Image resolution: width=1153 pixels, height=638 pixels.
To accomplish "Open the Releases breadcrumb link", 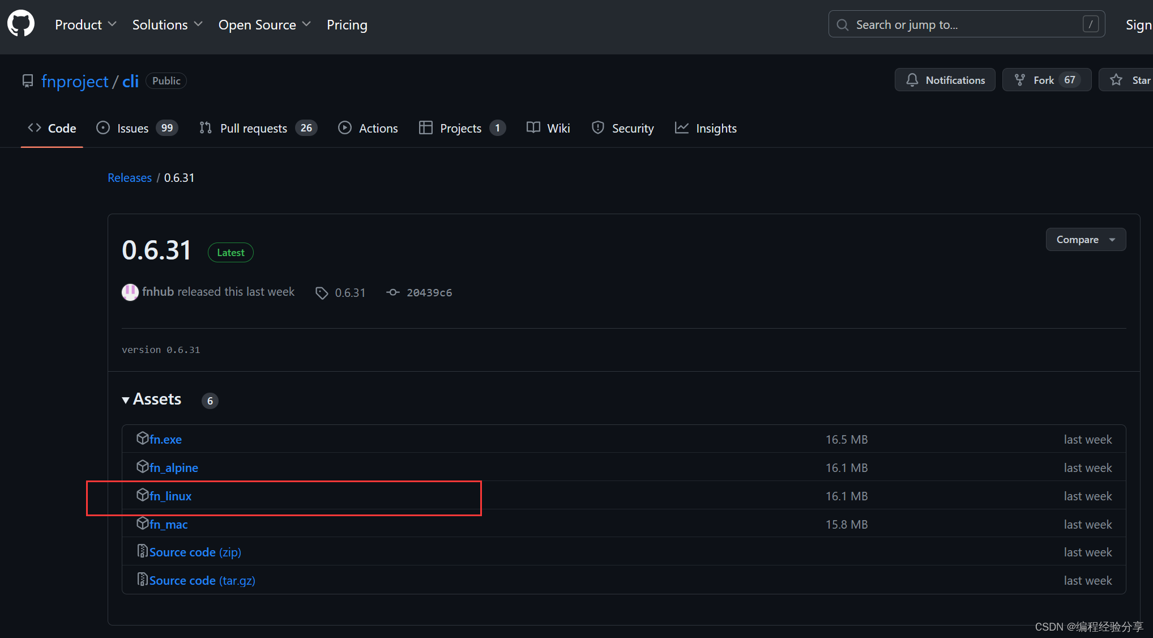I will tap(130, 178).
